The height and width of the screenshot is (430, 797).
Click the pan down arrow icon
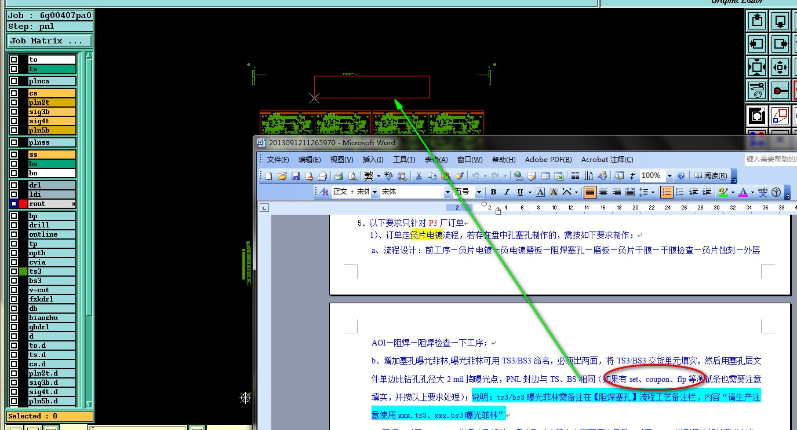click(x=781, y=21)
